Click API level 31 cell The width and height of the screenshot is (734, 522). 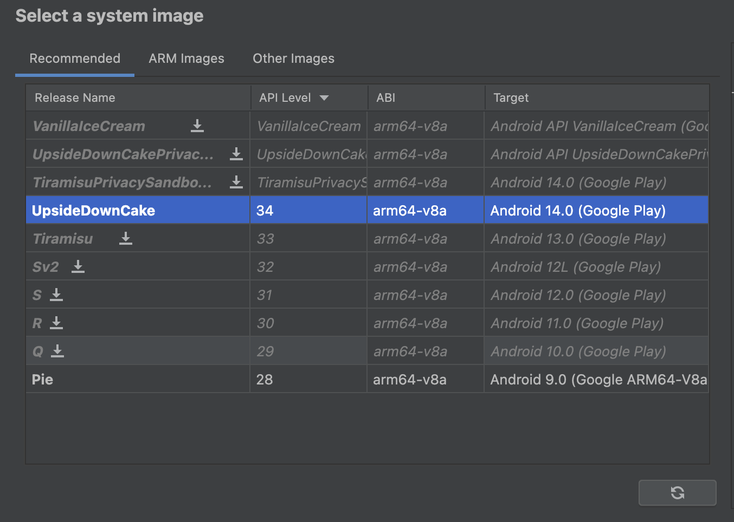[x=308, y=295]
